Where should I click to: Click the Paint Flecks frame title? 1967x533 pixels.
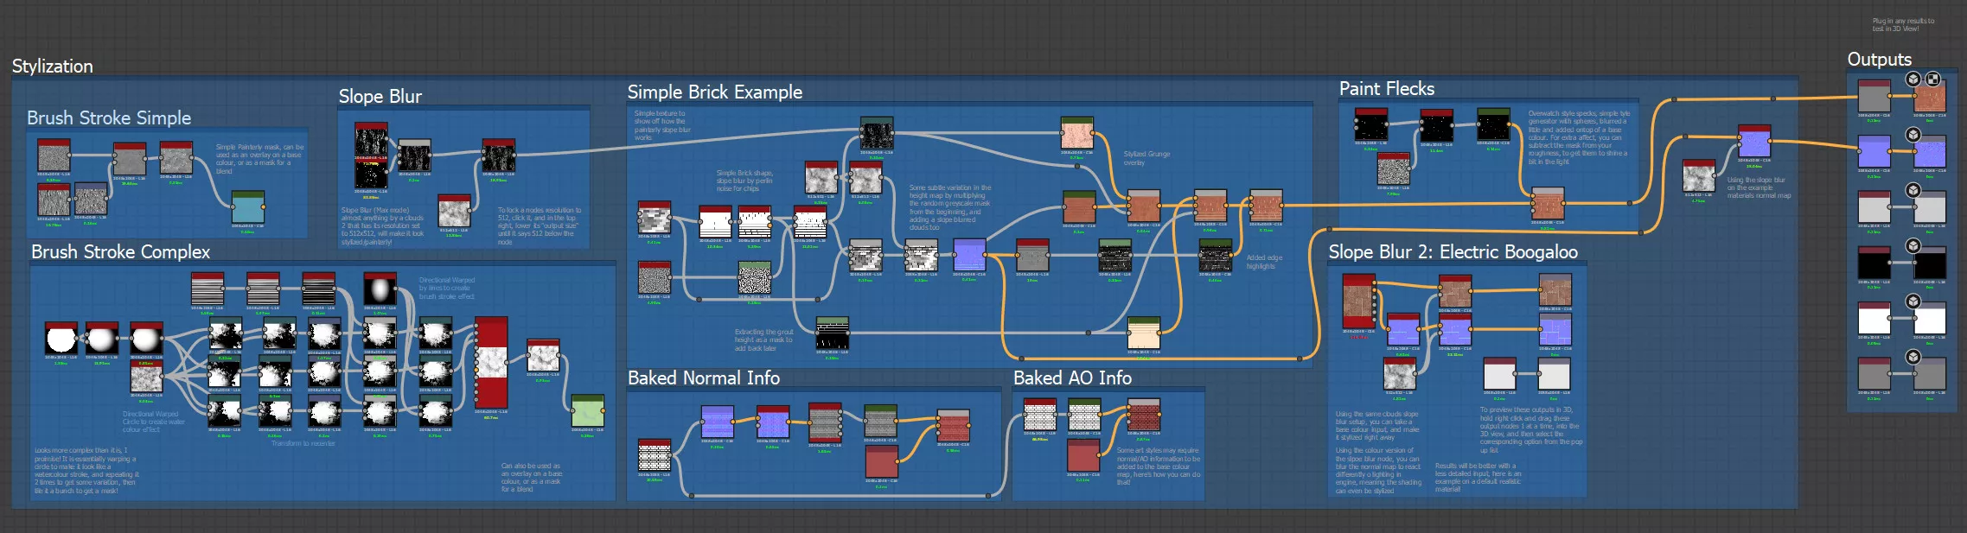pyautogui.click(x=1386, y=89)
